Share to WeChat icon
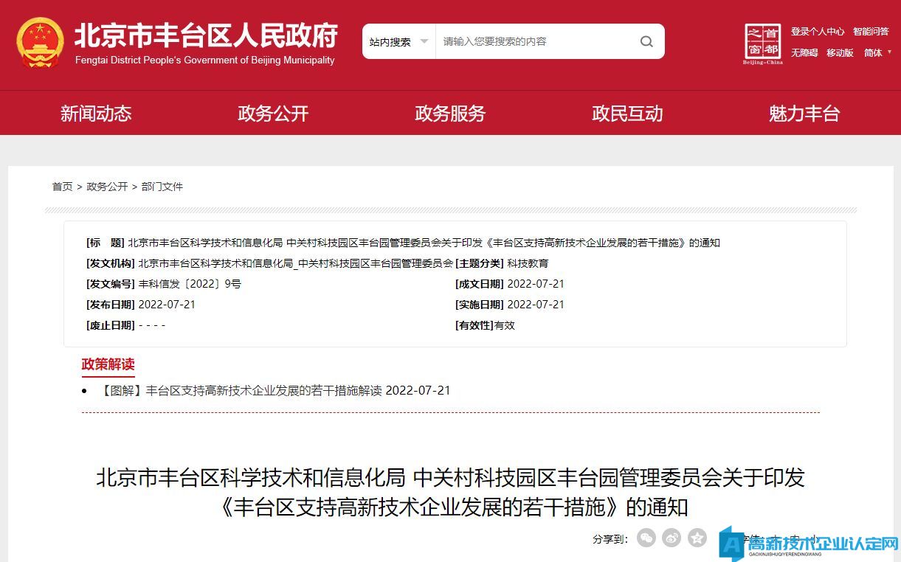901x562 pixels. coord(646,538)
